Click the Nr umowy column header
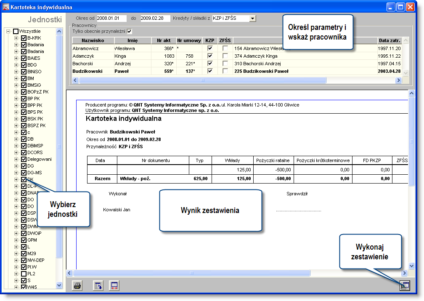The image size is (424, 301). [189, 40]
